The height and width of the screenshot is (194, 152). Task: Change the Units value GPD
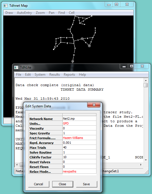[x=79, y=123]
